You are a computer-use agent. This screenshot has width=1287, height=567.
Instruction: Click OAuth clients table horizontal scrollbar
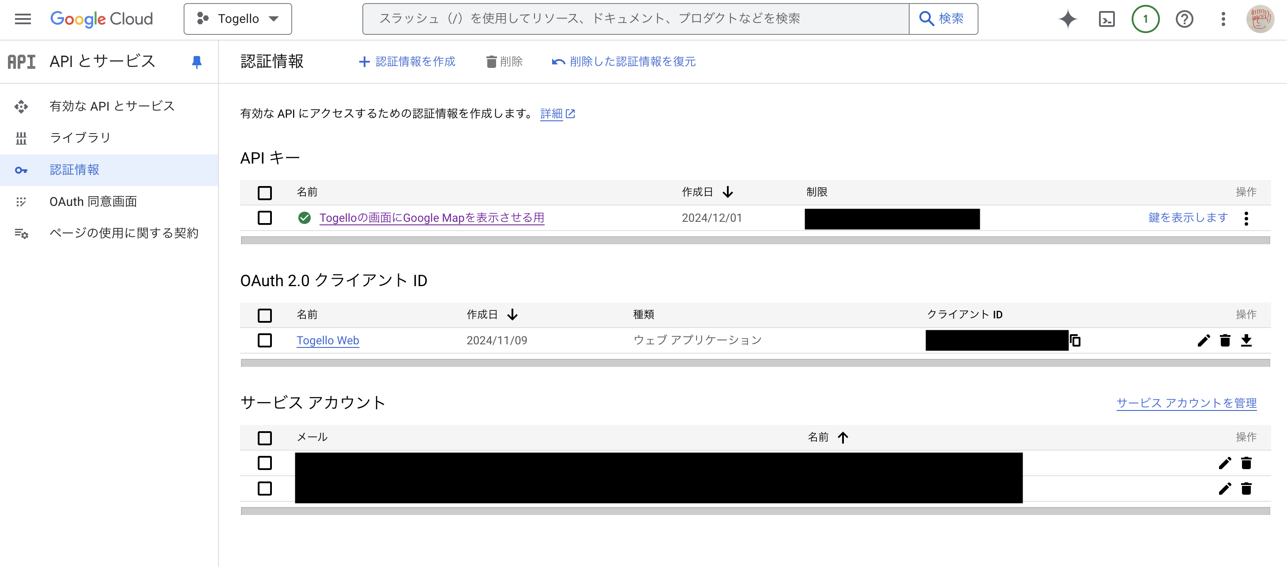click(x=755, y=363)
